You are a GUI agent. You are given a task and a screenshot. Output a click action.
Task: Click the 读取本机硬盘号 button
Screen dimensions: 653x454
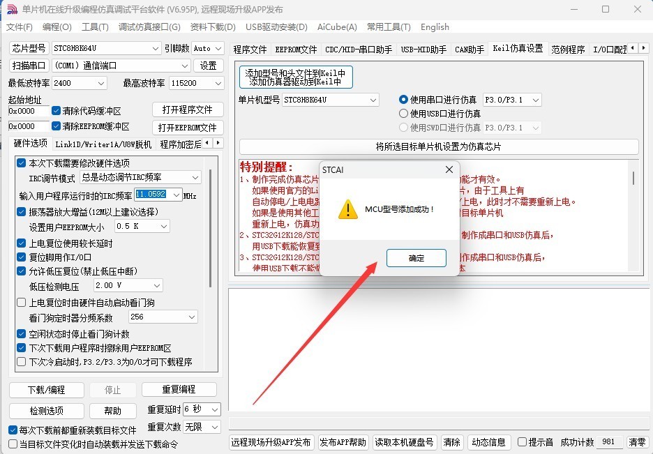(x=405, y=442)
